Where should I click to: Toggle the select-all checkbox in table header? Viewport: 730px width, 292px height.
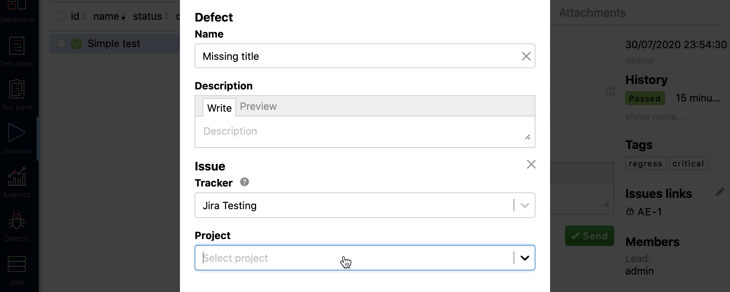61,16
